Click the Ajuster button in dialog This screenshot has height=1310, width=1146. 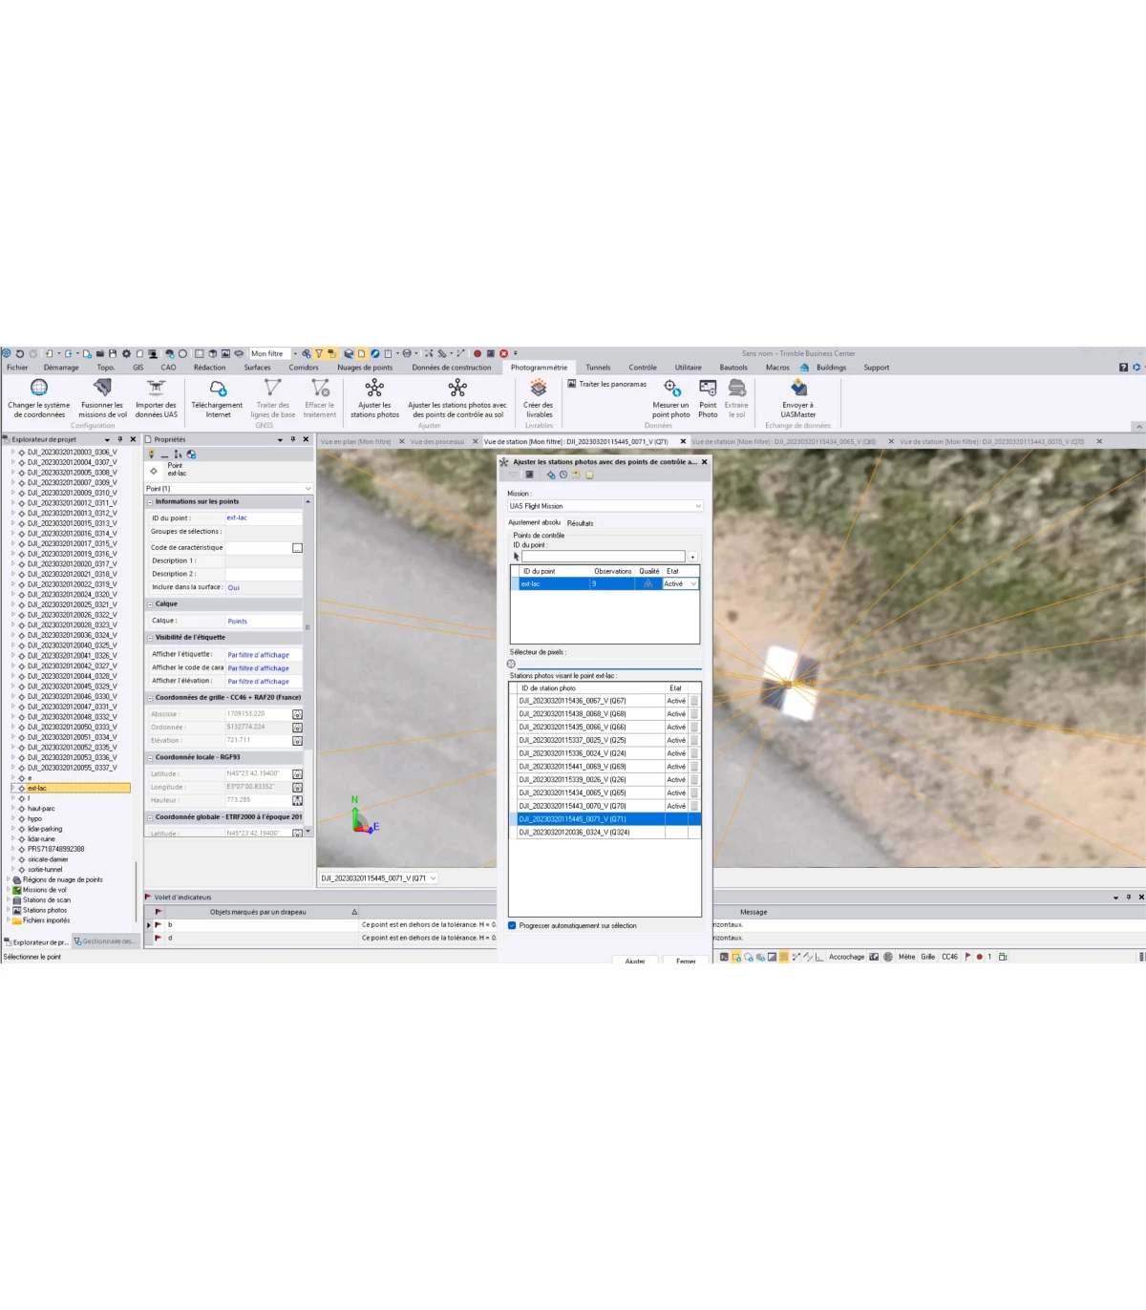coord(635,960)
